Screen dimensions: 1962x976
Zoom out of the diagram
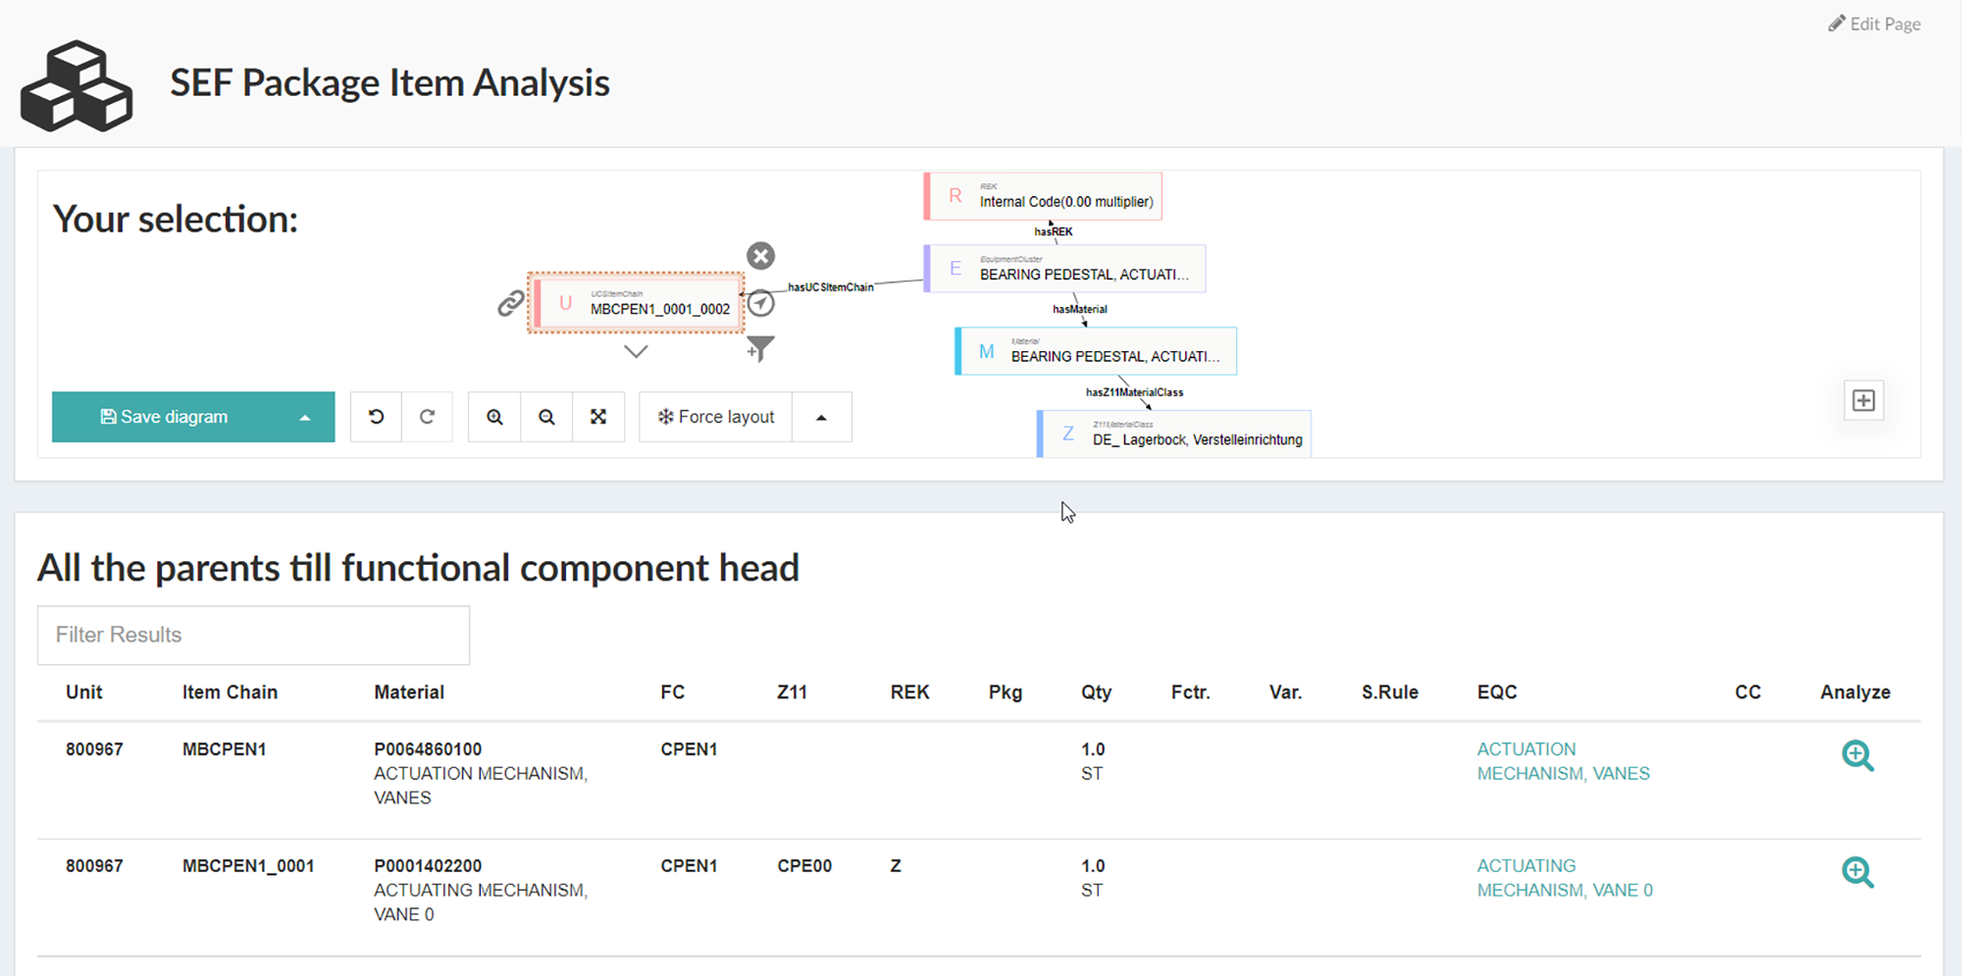[546, 417]
